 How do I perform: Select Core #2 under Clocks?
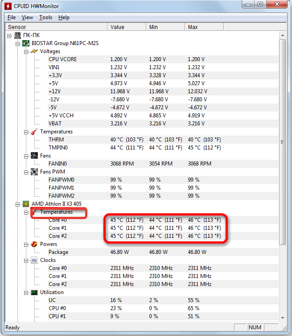point(163,284)
